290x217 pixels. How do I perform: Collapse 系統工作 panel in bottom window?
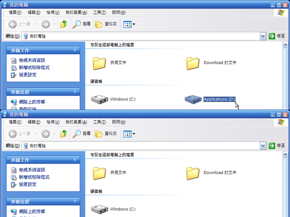75,160
